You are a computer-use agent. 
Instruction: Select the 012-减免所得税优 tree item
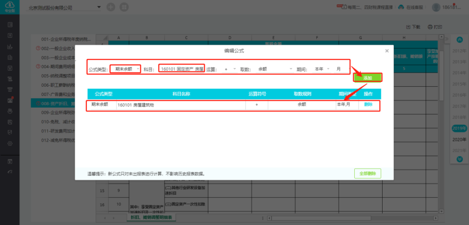pyautogui.click(x=58, y=140)
